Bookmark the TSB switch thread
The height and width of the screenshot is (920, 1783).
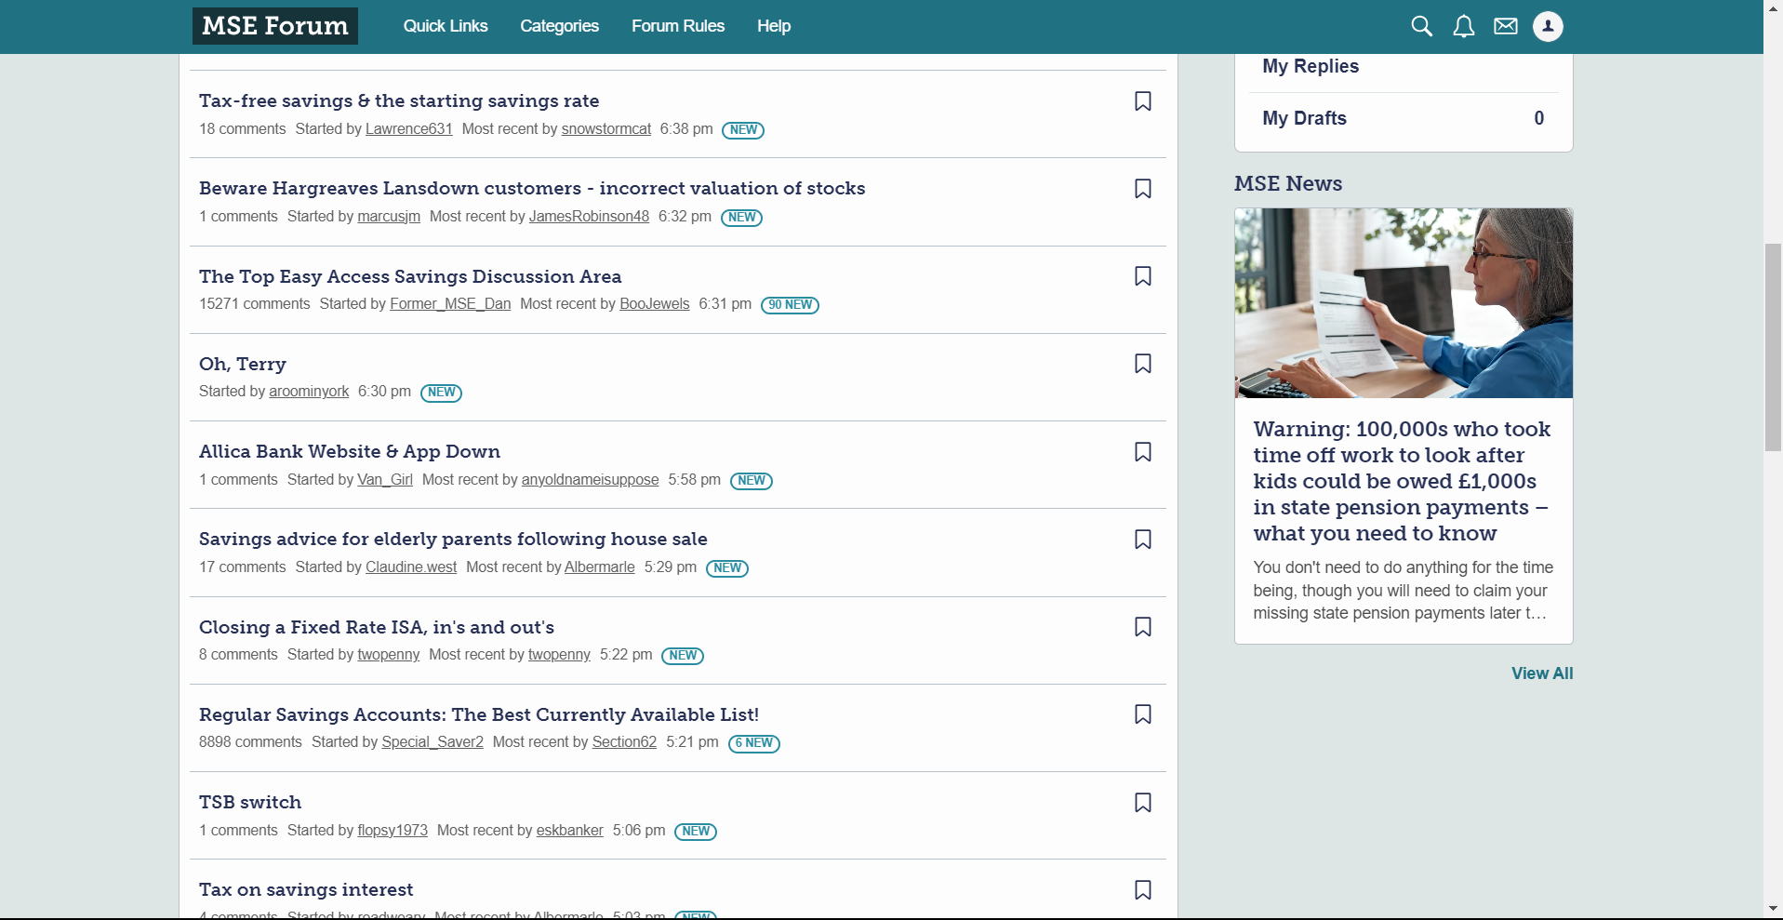point(1143,803)
